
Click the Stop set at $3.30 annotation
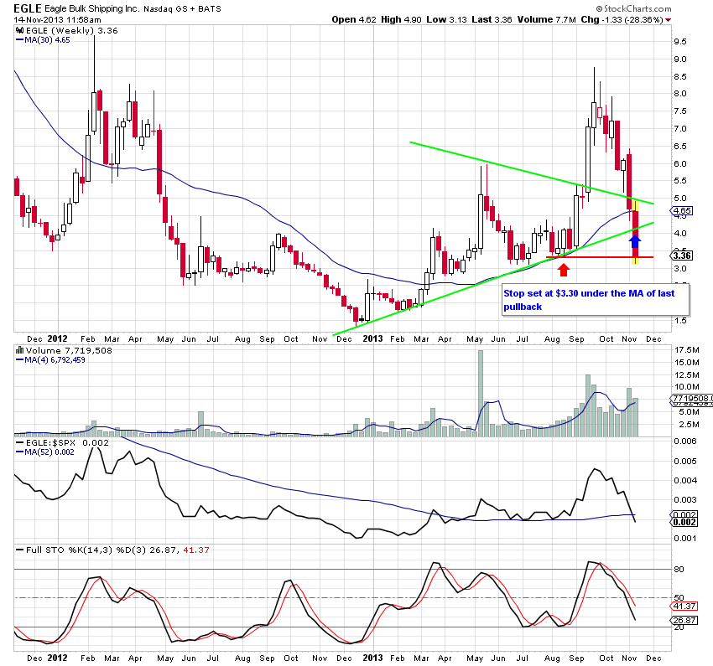click(x=596, y=300)
